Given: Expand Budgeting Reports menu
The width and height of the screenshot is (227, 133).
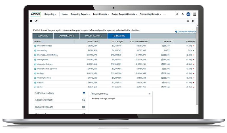Looking at the screenshot, I should coord(80,14).
